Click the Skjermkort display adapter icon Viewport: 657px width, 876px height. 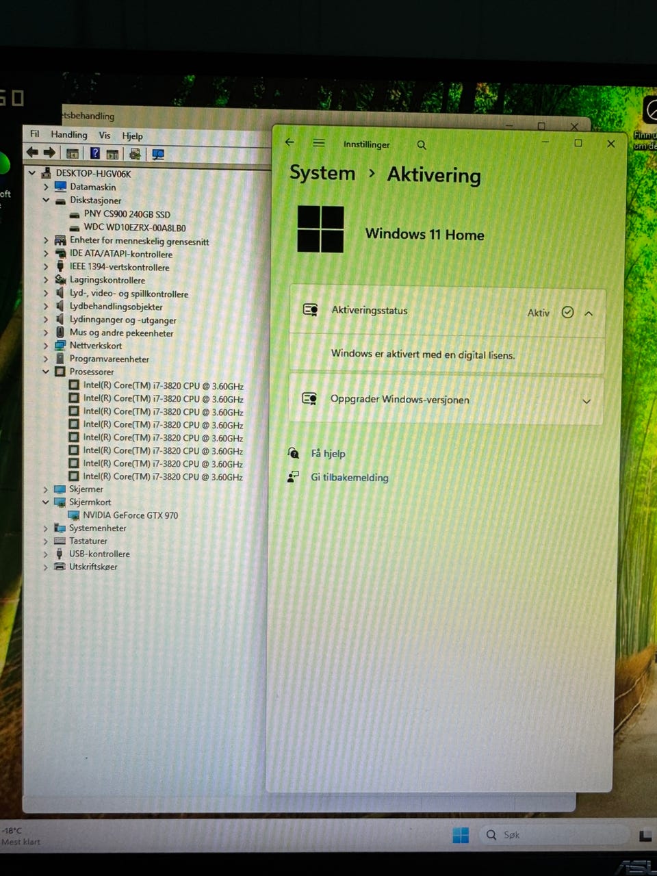60,502
